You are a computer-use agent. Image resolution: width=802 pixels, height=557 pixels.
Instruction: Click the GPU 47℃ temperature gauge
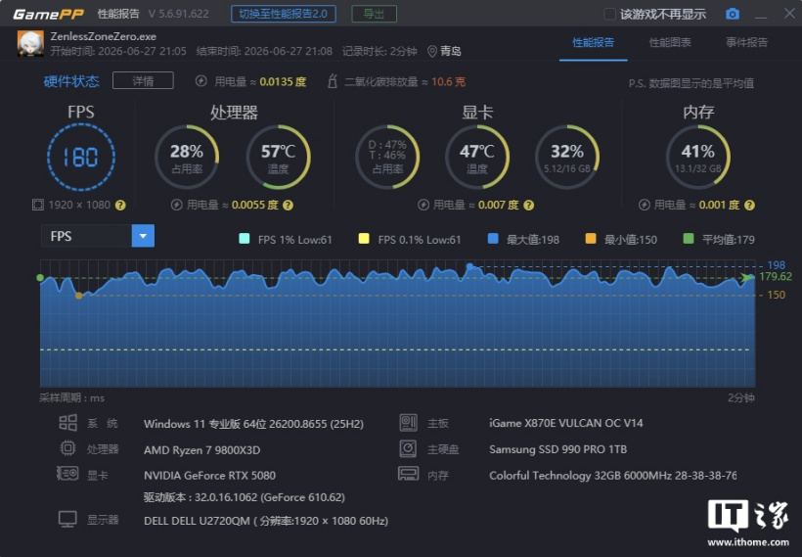477,157
